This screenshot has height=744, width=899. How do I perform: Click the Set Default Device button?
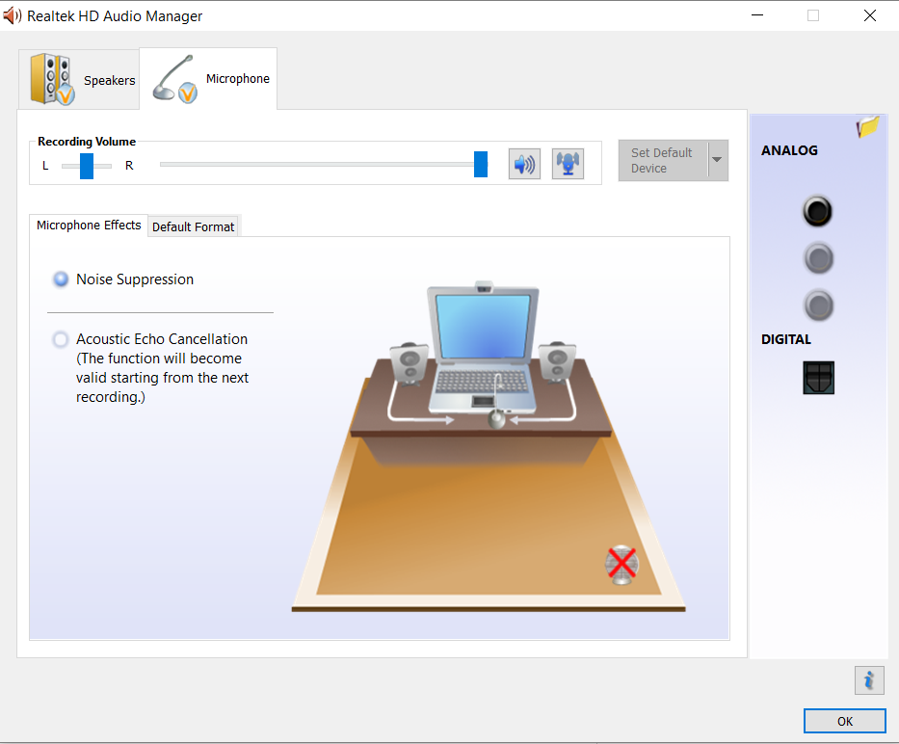662,160
